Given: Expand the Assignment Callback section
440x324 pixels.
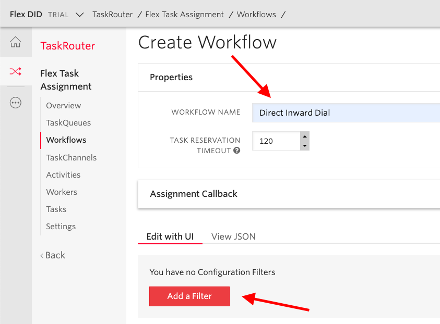Looking at the screenshot, I should click(289, 194).
